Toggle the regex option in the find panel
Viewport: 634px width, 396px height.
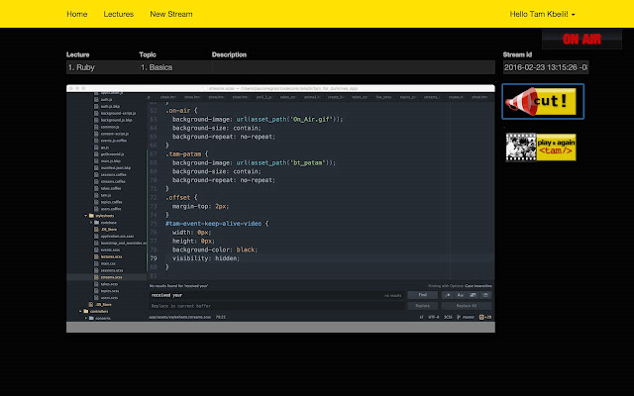(x=448, y=295)
